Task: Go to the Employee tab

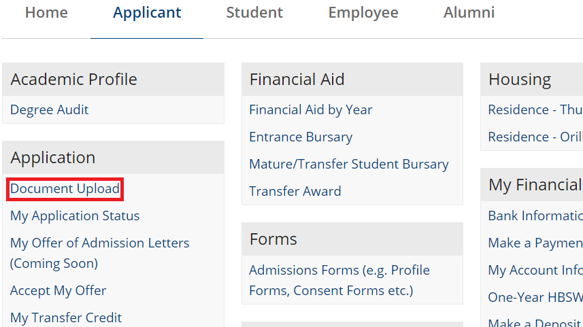Action: click(x=363, y=13)
